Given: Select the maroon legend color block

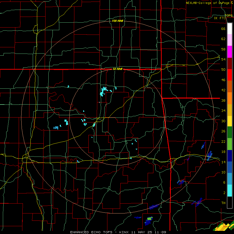Looking at the screenshot, I should (x=230, y=63).
